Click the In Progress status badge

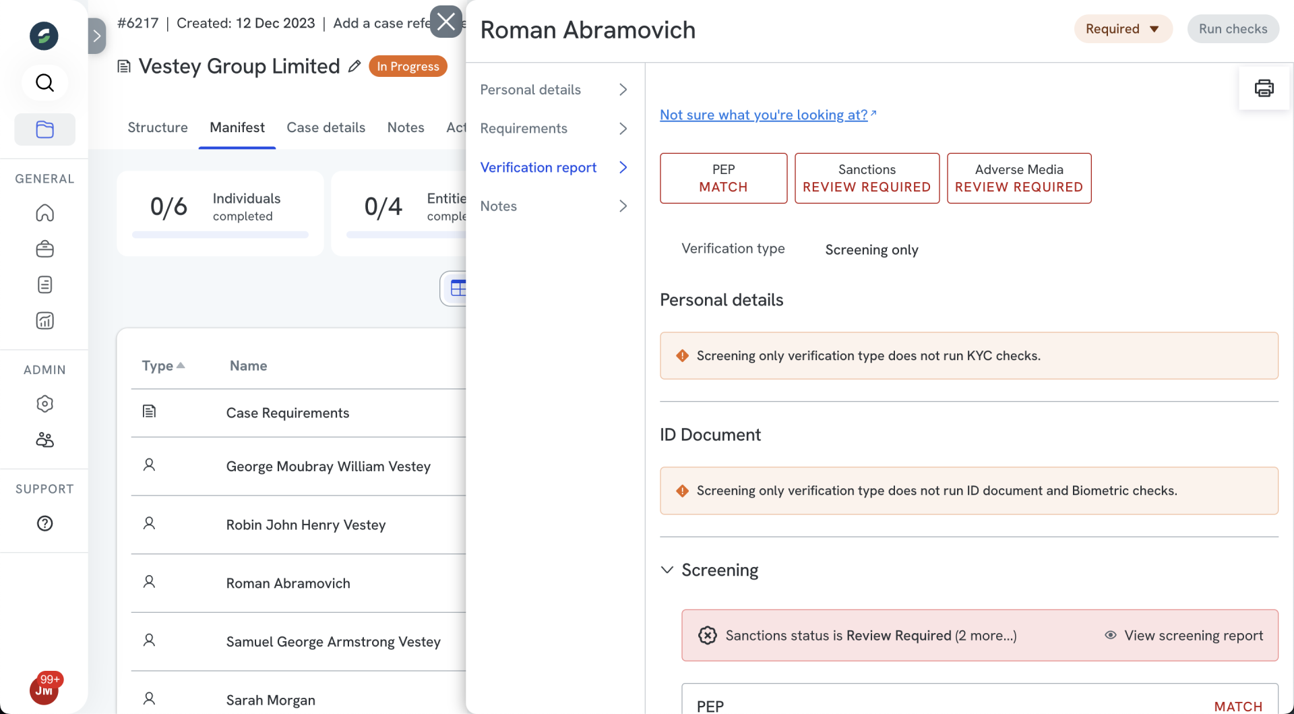click(408, 66)
